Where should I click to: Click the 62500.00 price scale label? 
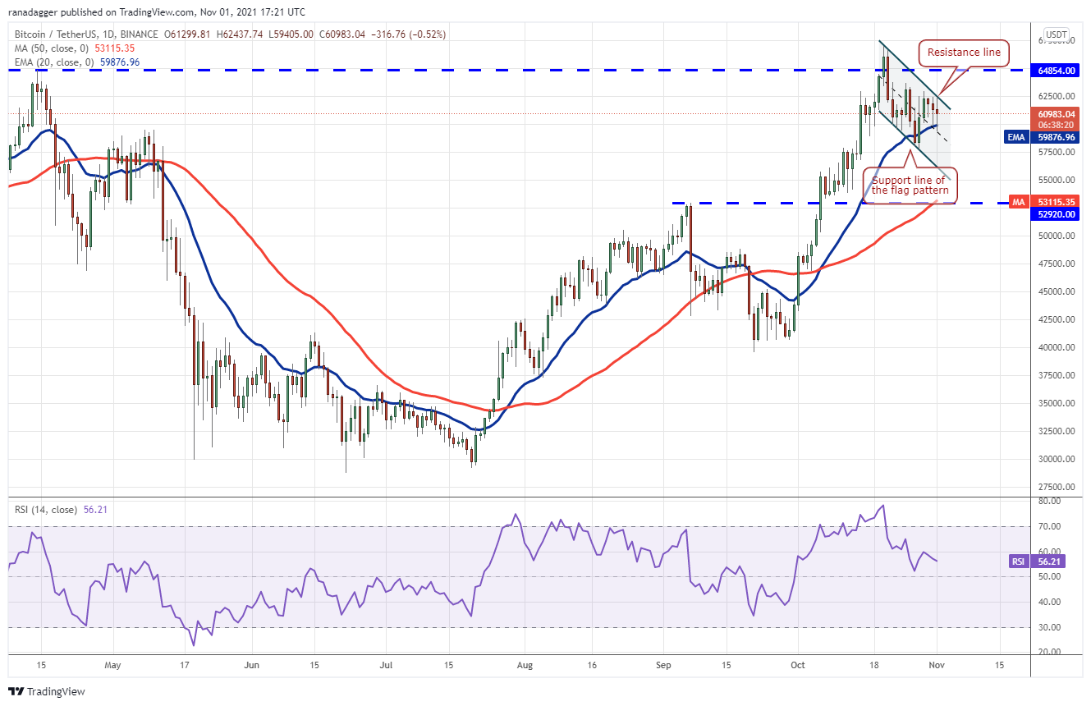(1056, 96)
